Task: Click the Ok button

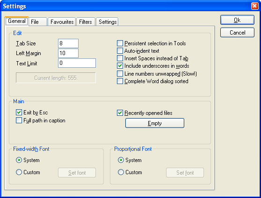Action: coord(237,20)
